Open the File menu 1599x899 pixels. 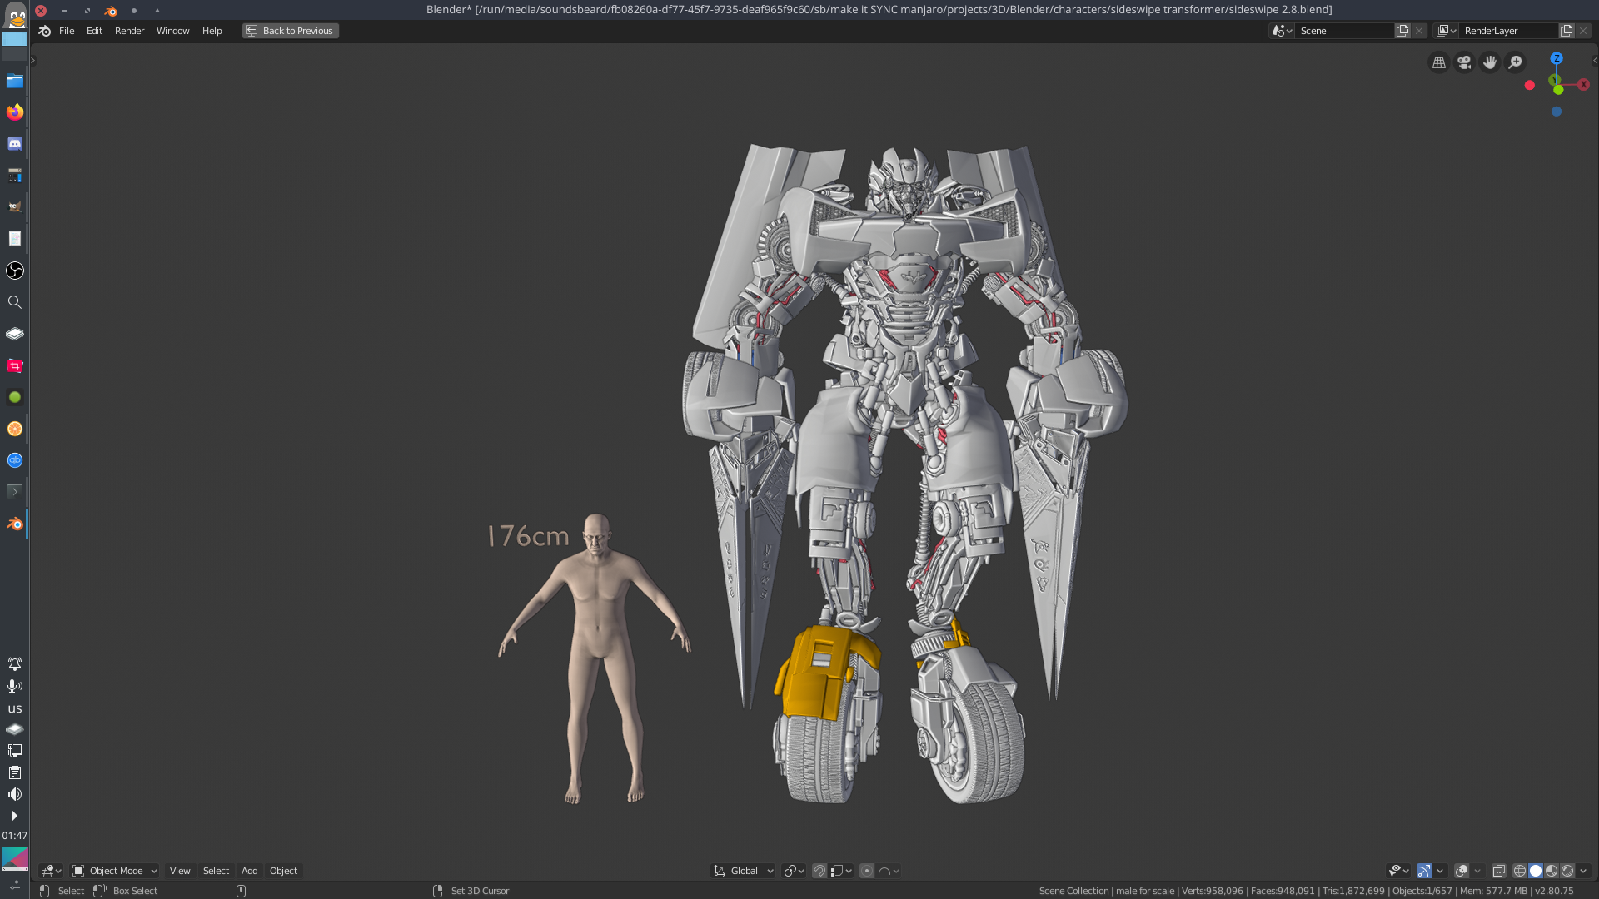[67, 31]
